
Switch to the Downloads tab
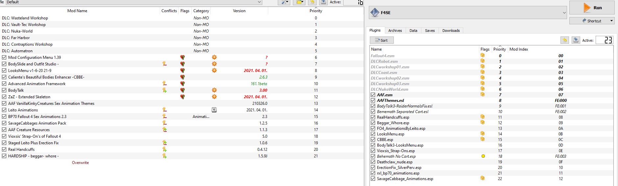tap(451, 31)
